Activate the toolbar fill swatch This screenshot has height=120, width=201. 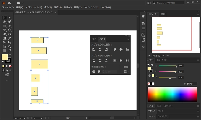(5, 57)
